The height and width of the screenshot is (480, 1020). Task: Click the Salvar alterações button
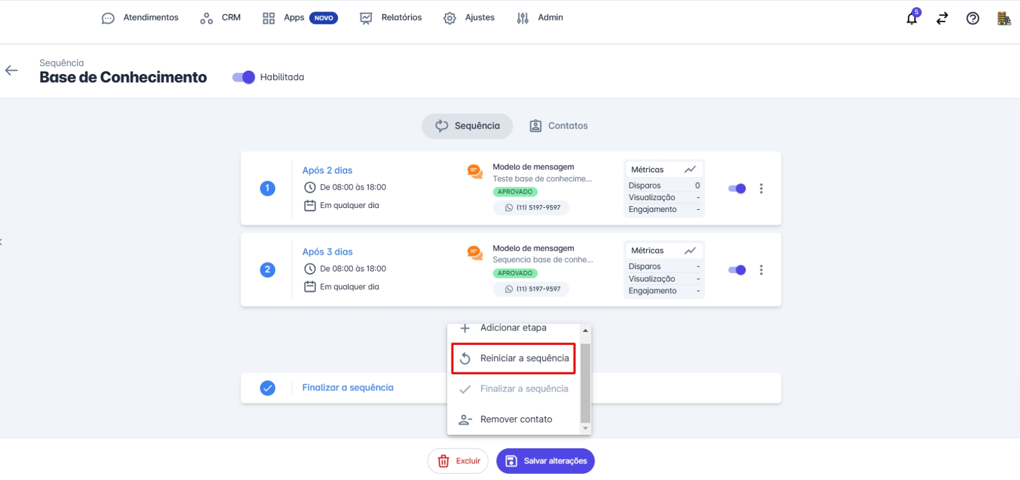546,461
